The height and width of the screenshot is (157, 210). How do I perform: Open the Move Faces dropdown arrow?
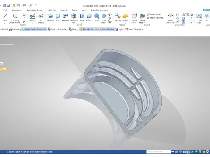(137, 23)
